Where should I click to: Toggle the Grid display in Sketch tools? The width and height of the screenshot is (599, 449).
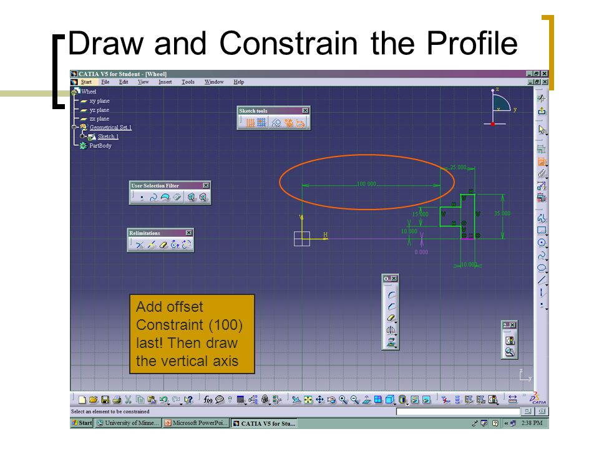pyautogui.click(x=250, y=123)
